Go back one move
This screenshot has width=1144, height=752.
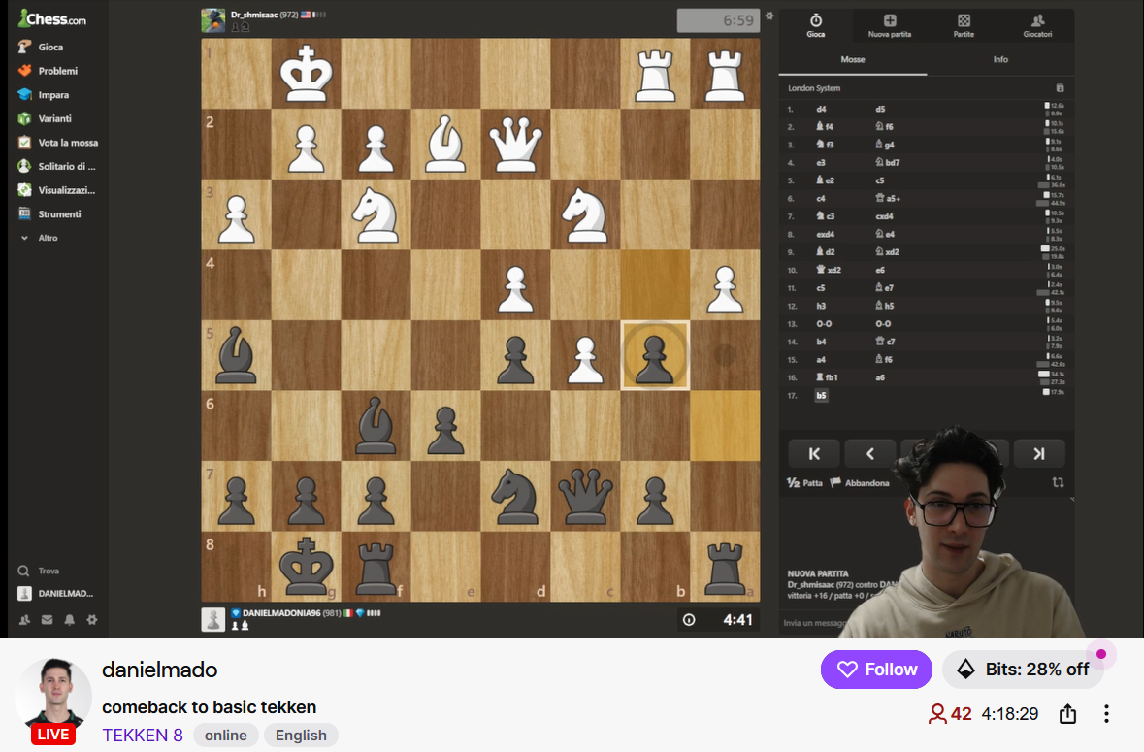click(870, 454)
